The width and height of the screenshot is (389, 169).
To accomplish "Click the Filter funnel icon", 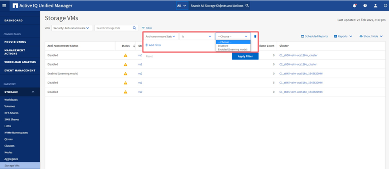I will click(x=143, y=28).
